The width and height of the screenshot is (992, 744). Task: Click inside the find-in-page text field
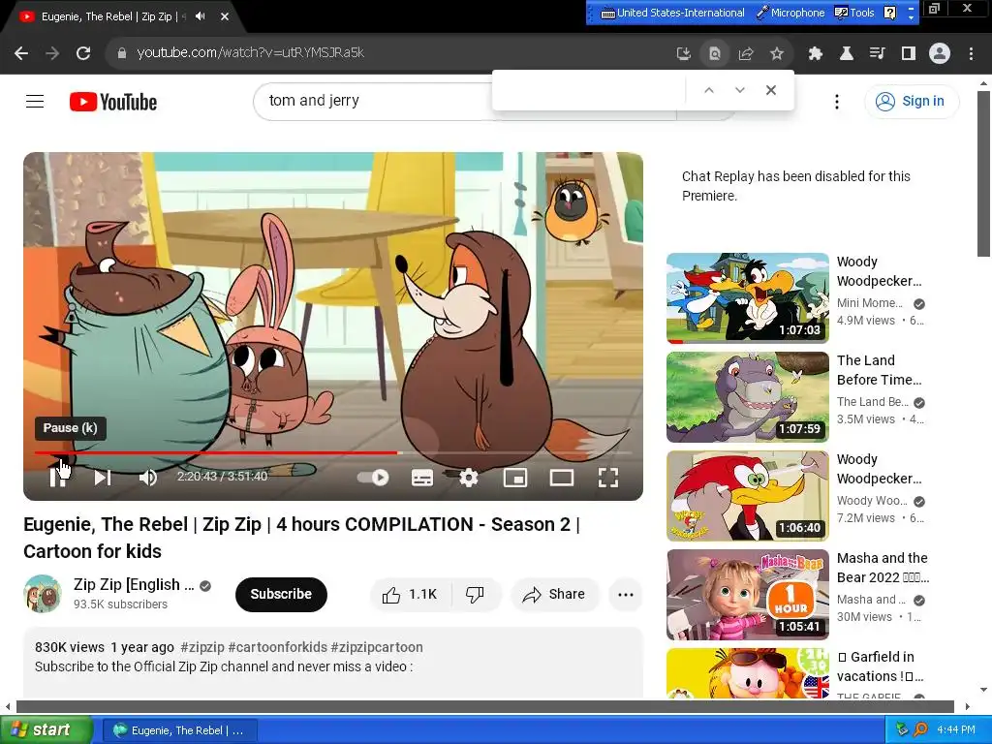tap(590, 90)
